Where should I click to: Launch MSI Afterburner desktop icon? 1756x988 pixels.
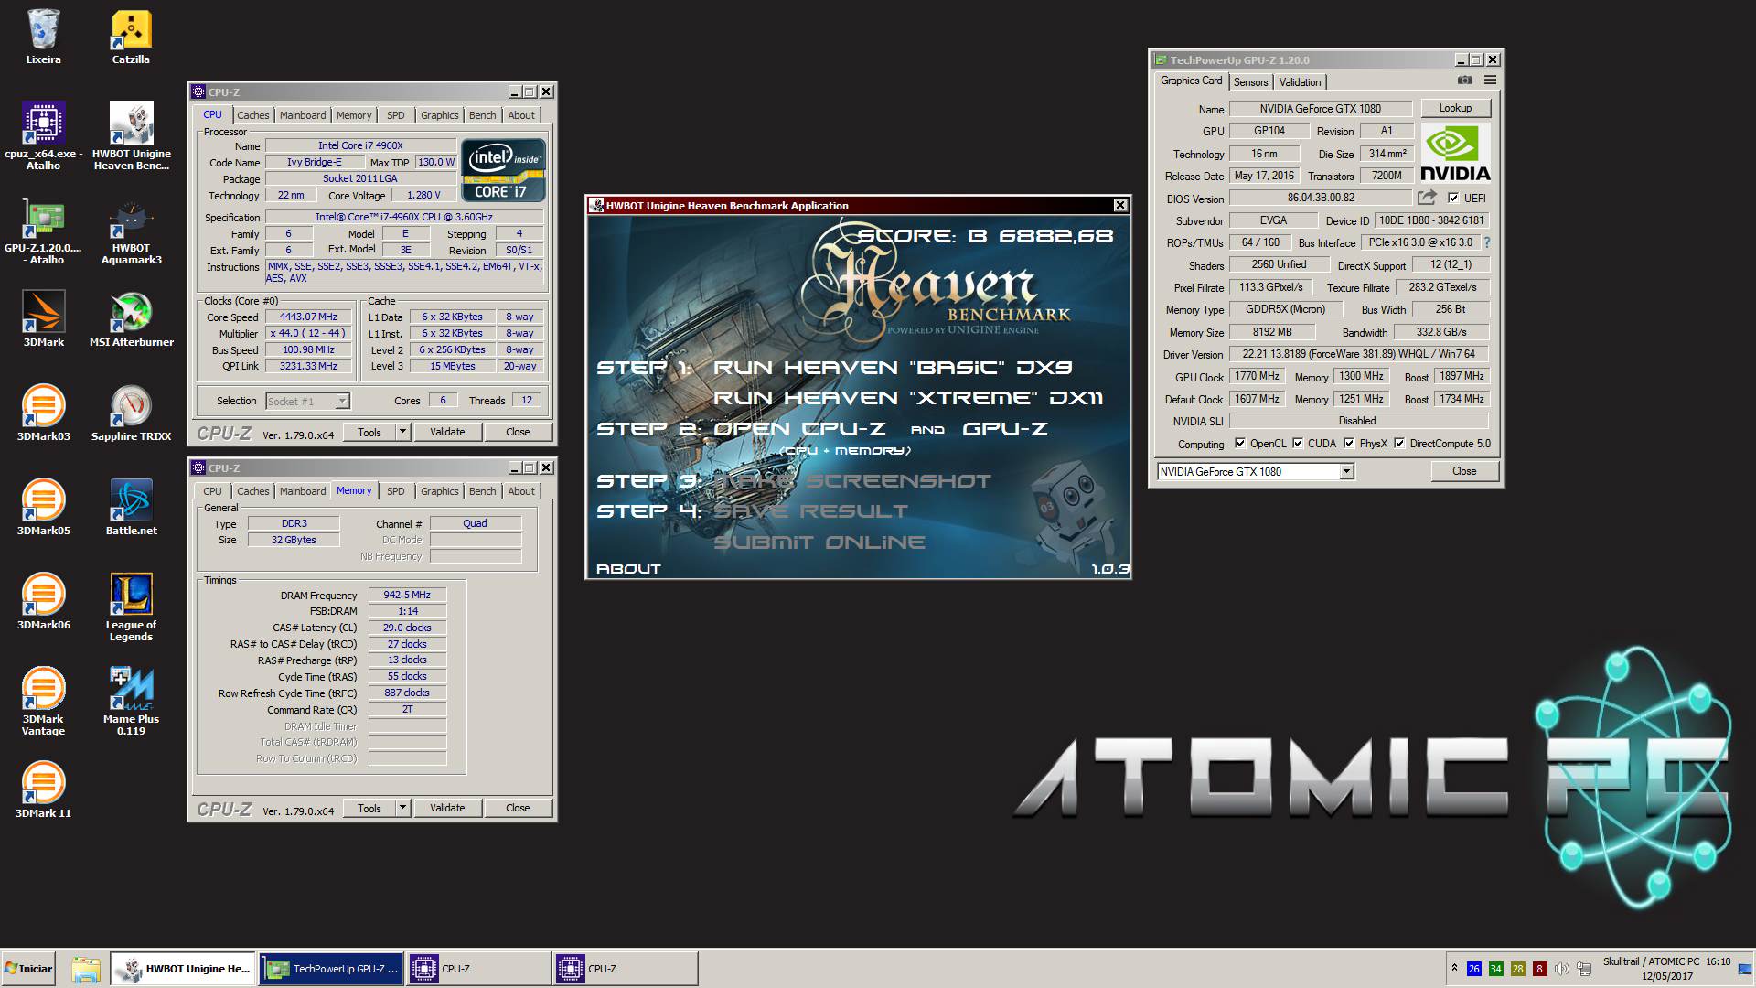(131, 318)
